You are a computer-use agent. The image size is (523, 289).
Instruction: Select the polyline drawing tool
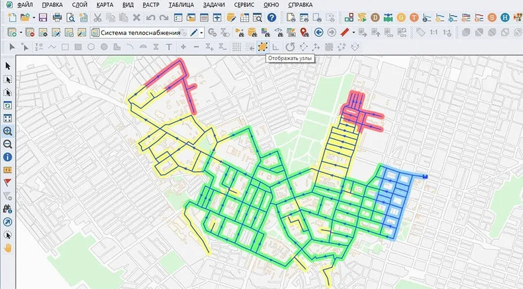tap(52, 47)
